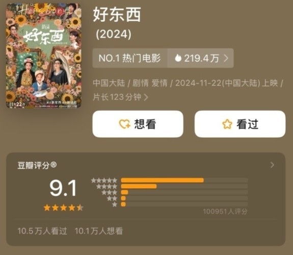Open the 好东西 movie poster

(44, 55)
